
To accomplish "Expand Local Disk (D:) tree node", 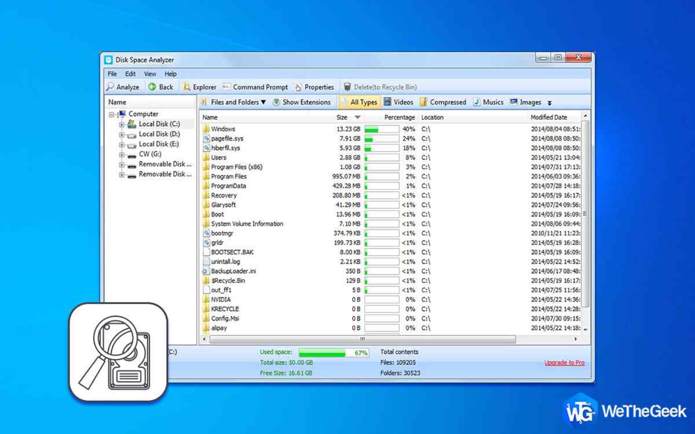I will (x=122, y=134).
